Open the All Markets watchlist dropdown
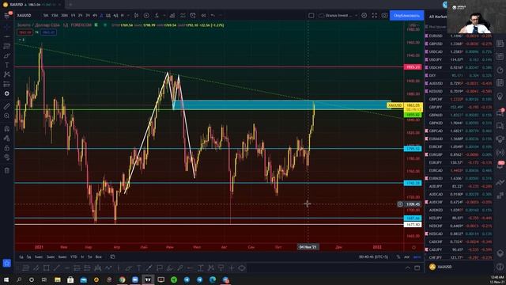Screen dimensions: 506x285 (438, 17)
